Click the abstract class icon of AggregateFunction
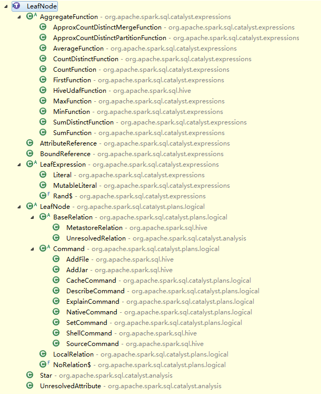This screenshot has width=321, height=394. click(x=32, y=16)
